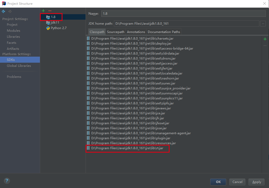Add a classpath entry with right-side plus icon

265,39
